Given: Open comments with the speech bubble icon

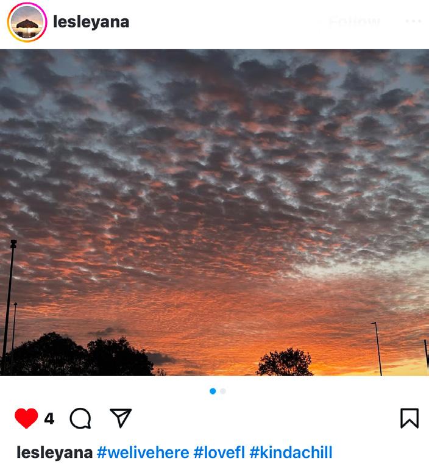Looking at the screenshot, I should (80, 418).
